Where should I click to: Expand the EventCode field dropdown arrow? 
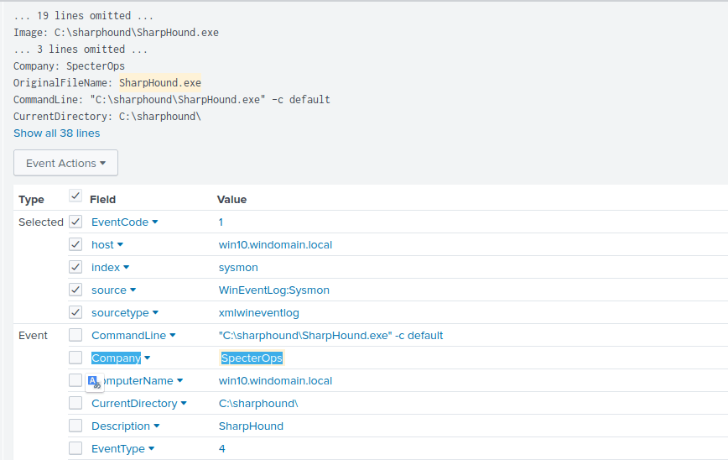(155, 222)
